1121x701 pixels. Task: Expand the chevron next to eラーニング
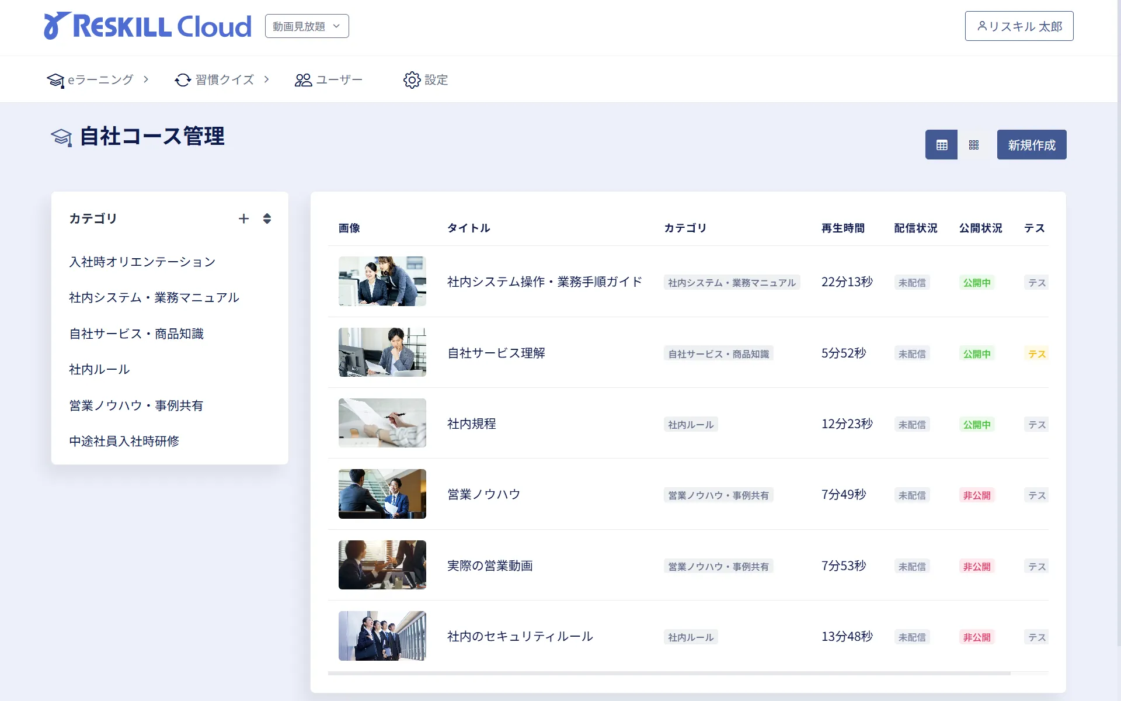coord(146,79)
